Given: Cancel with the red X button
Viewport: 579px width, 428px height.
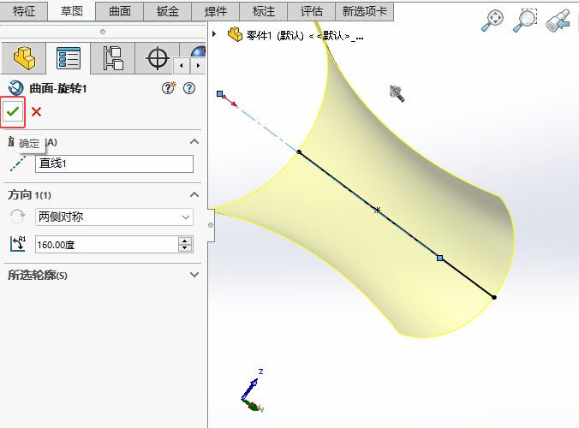Looking at the screenshot, I should pos(36,112).
